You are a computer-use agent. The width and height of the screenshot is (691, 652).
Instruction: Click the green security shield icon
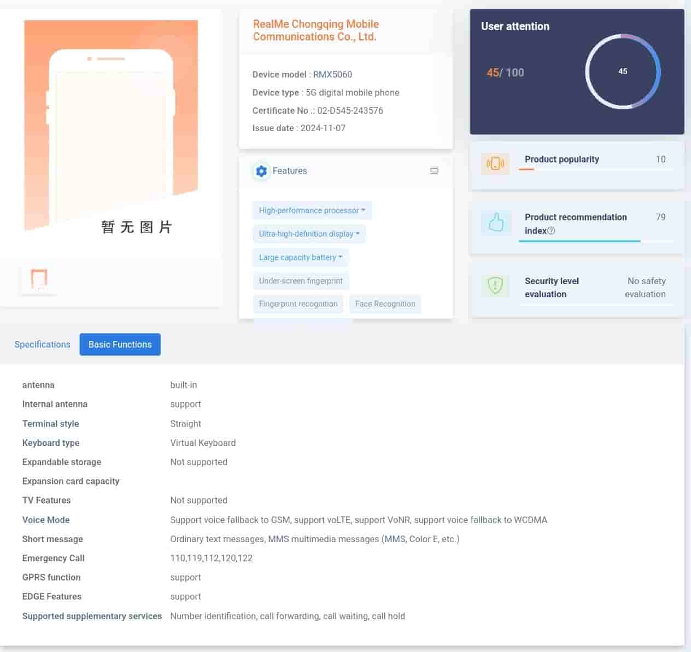495,285
